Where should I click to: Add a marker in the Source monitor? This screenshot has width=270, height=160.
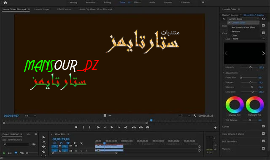pyautogui.click(x=76, y=127)
